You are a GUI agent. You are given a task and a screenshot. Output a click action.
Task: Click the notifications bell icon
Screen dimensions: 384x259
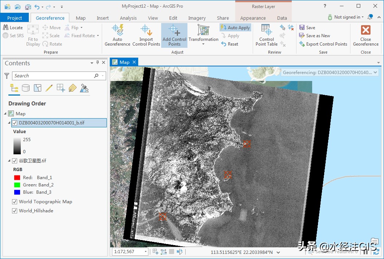[370, 17]
